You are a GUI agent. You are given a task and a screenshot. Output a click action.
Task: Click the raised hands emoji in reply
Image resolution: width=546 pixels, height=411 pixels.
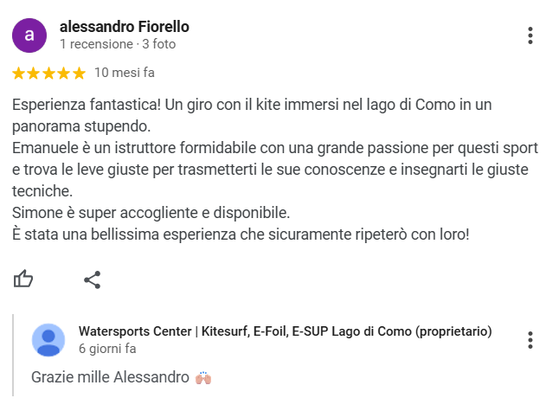tap(203, 377)
